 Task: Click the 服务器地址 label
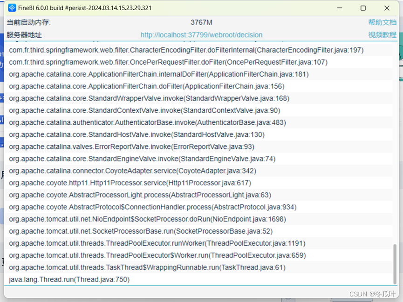tap(24, 35)
